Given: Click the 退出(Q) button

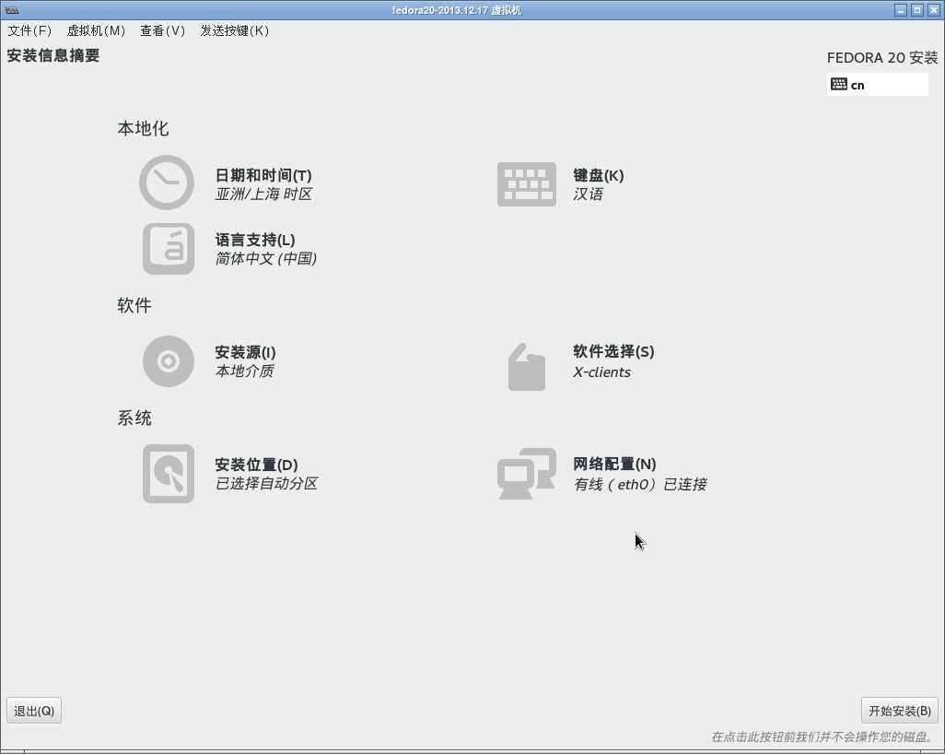Looking at the screenshot, I should pos(34,711).
